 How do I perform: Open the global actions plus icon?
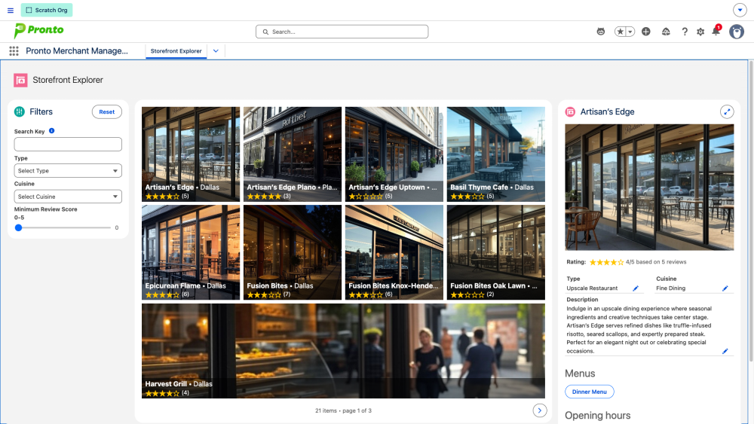point(646,32)
